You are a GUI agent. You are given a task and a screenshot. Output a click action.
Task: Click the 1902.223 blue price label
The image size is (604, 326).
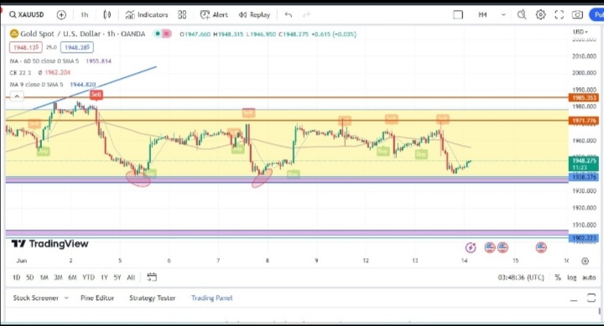584,238
